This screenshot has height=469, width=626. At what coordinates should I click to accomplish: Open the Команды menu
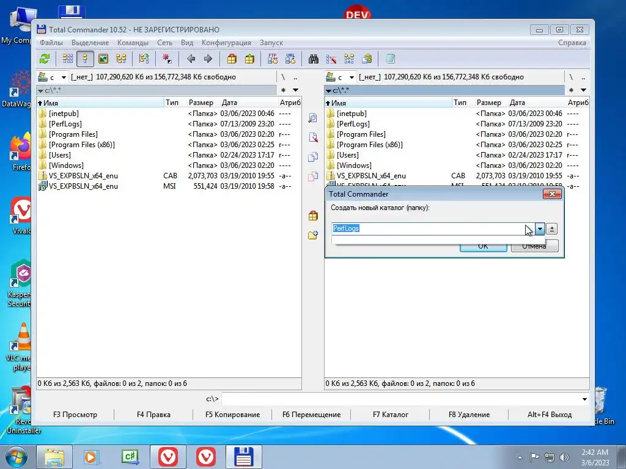click(133, 43)
